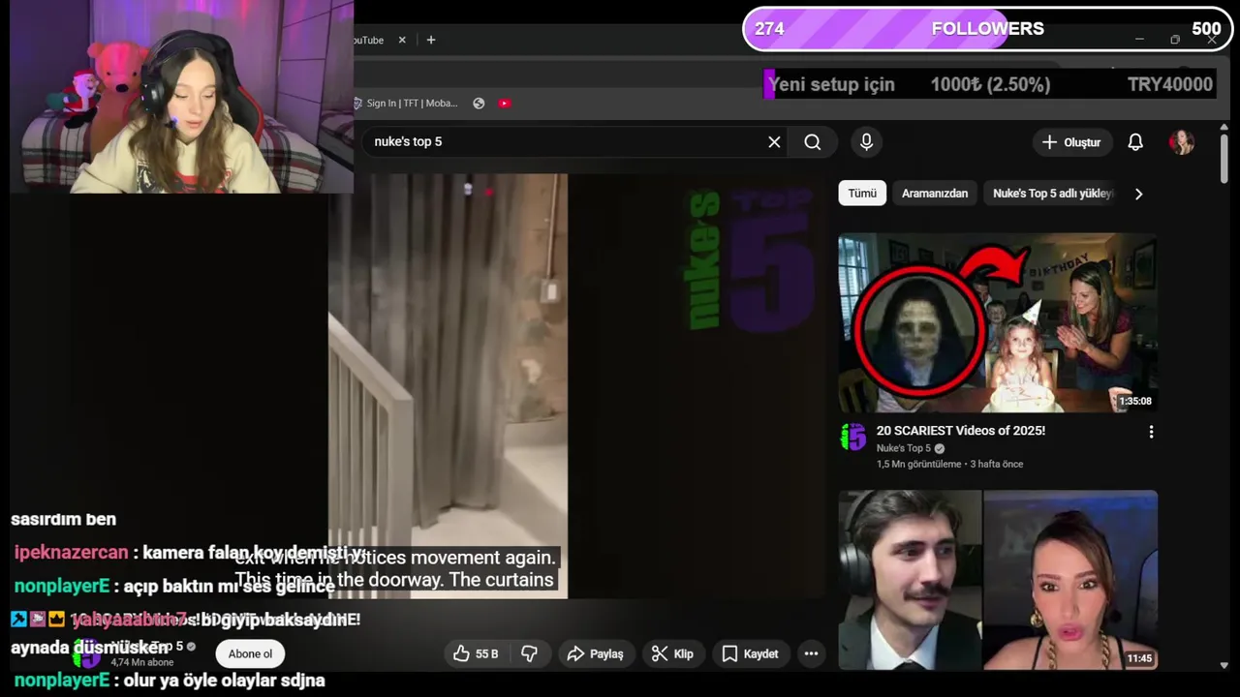Click the Kaydet save button
Viewport: 1240px width, 697px height.
click(x=750, y=654)
